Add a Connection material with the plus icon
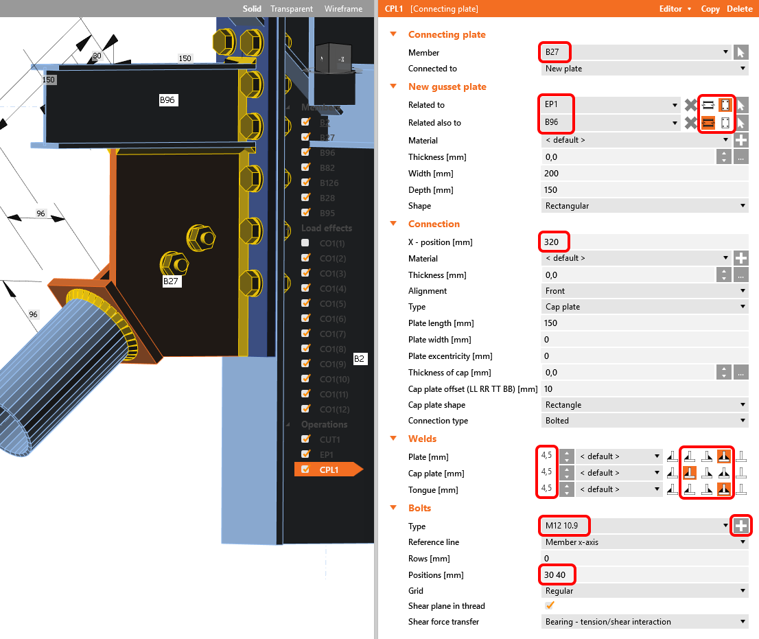 (740, 258)
